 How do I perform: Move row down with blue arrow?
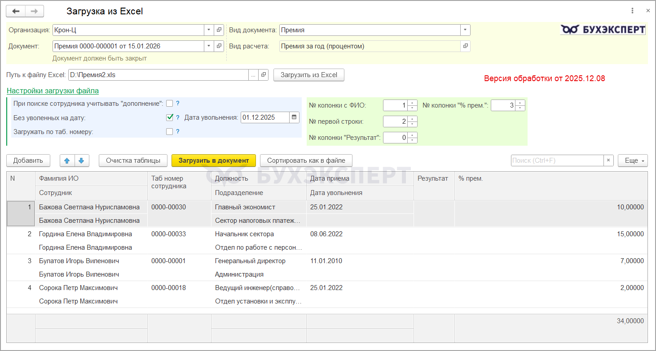tap(82, 160)
